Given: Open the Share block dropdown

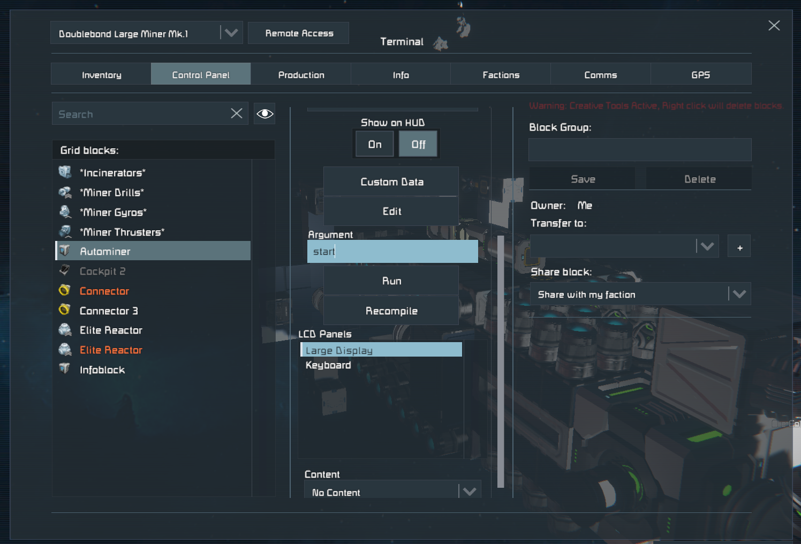Looking at the screenshot, I should [x=740, y=294].
